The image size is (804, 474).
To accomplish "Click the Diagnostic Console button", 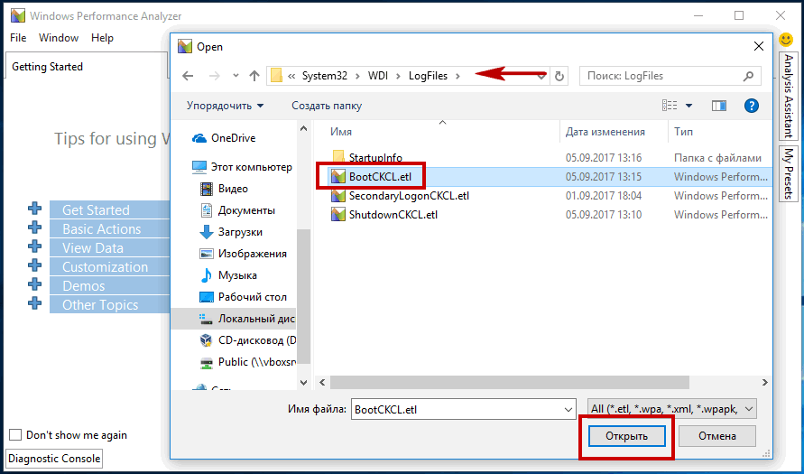I will 54,458.
